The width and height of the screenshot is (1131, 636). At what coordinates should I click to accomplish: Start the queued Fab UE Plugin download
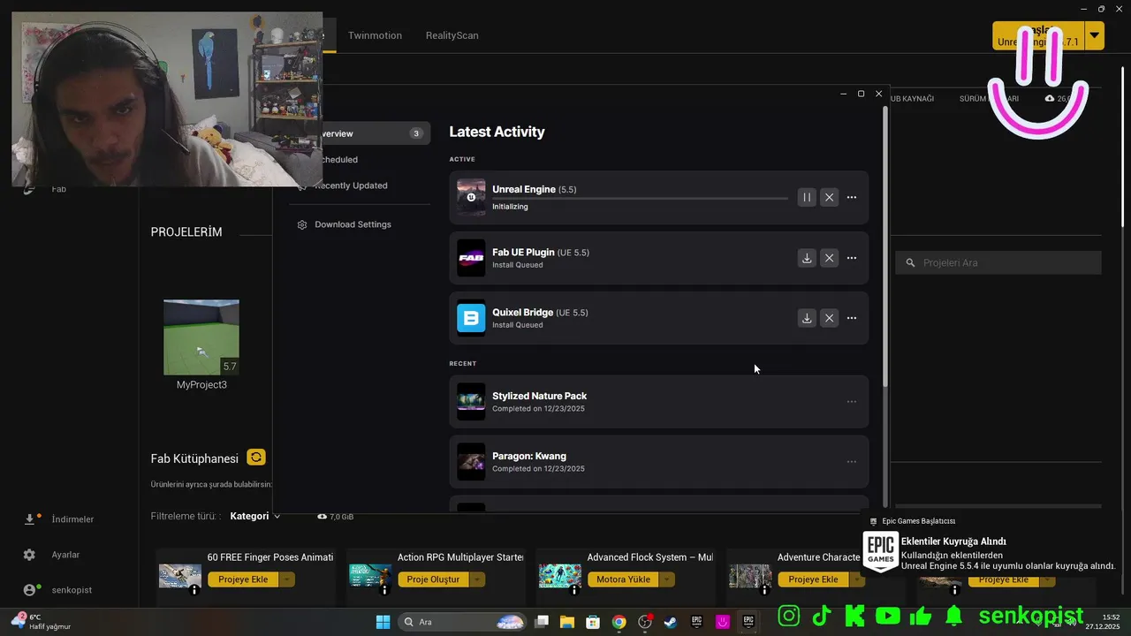coord(807,258)
